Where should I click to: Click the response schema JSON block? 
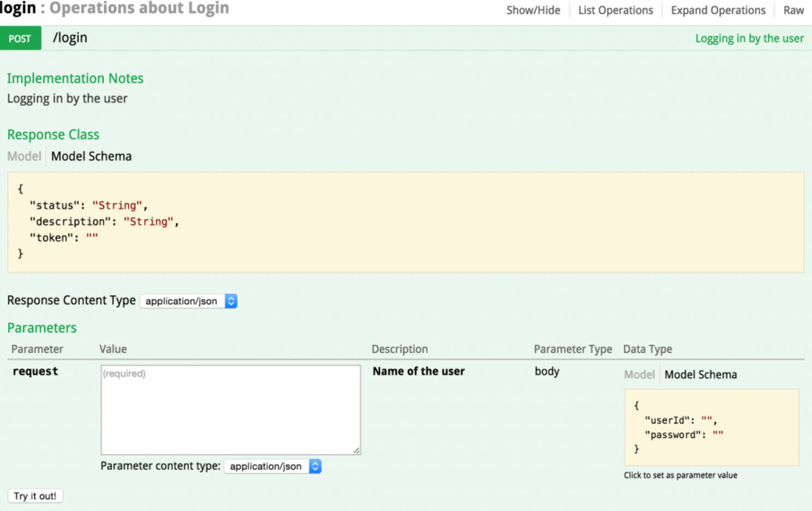point(405,222)
